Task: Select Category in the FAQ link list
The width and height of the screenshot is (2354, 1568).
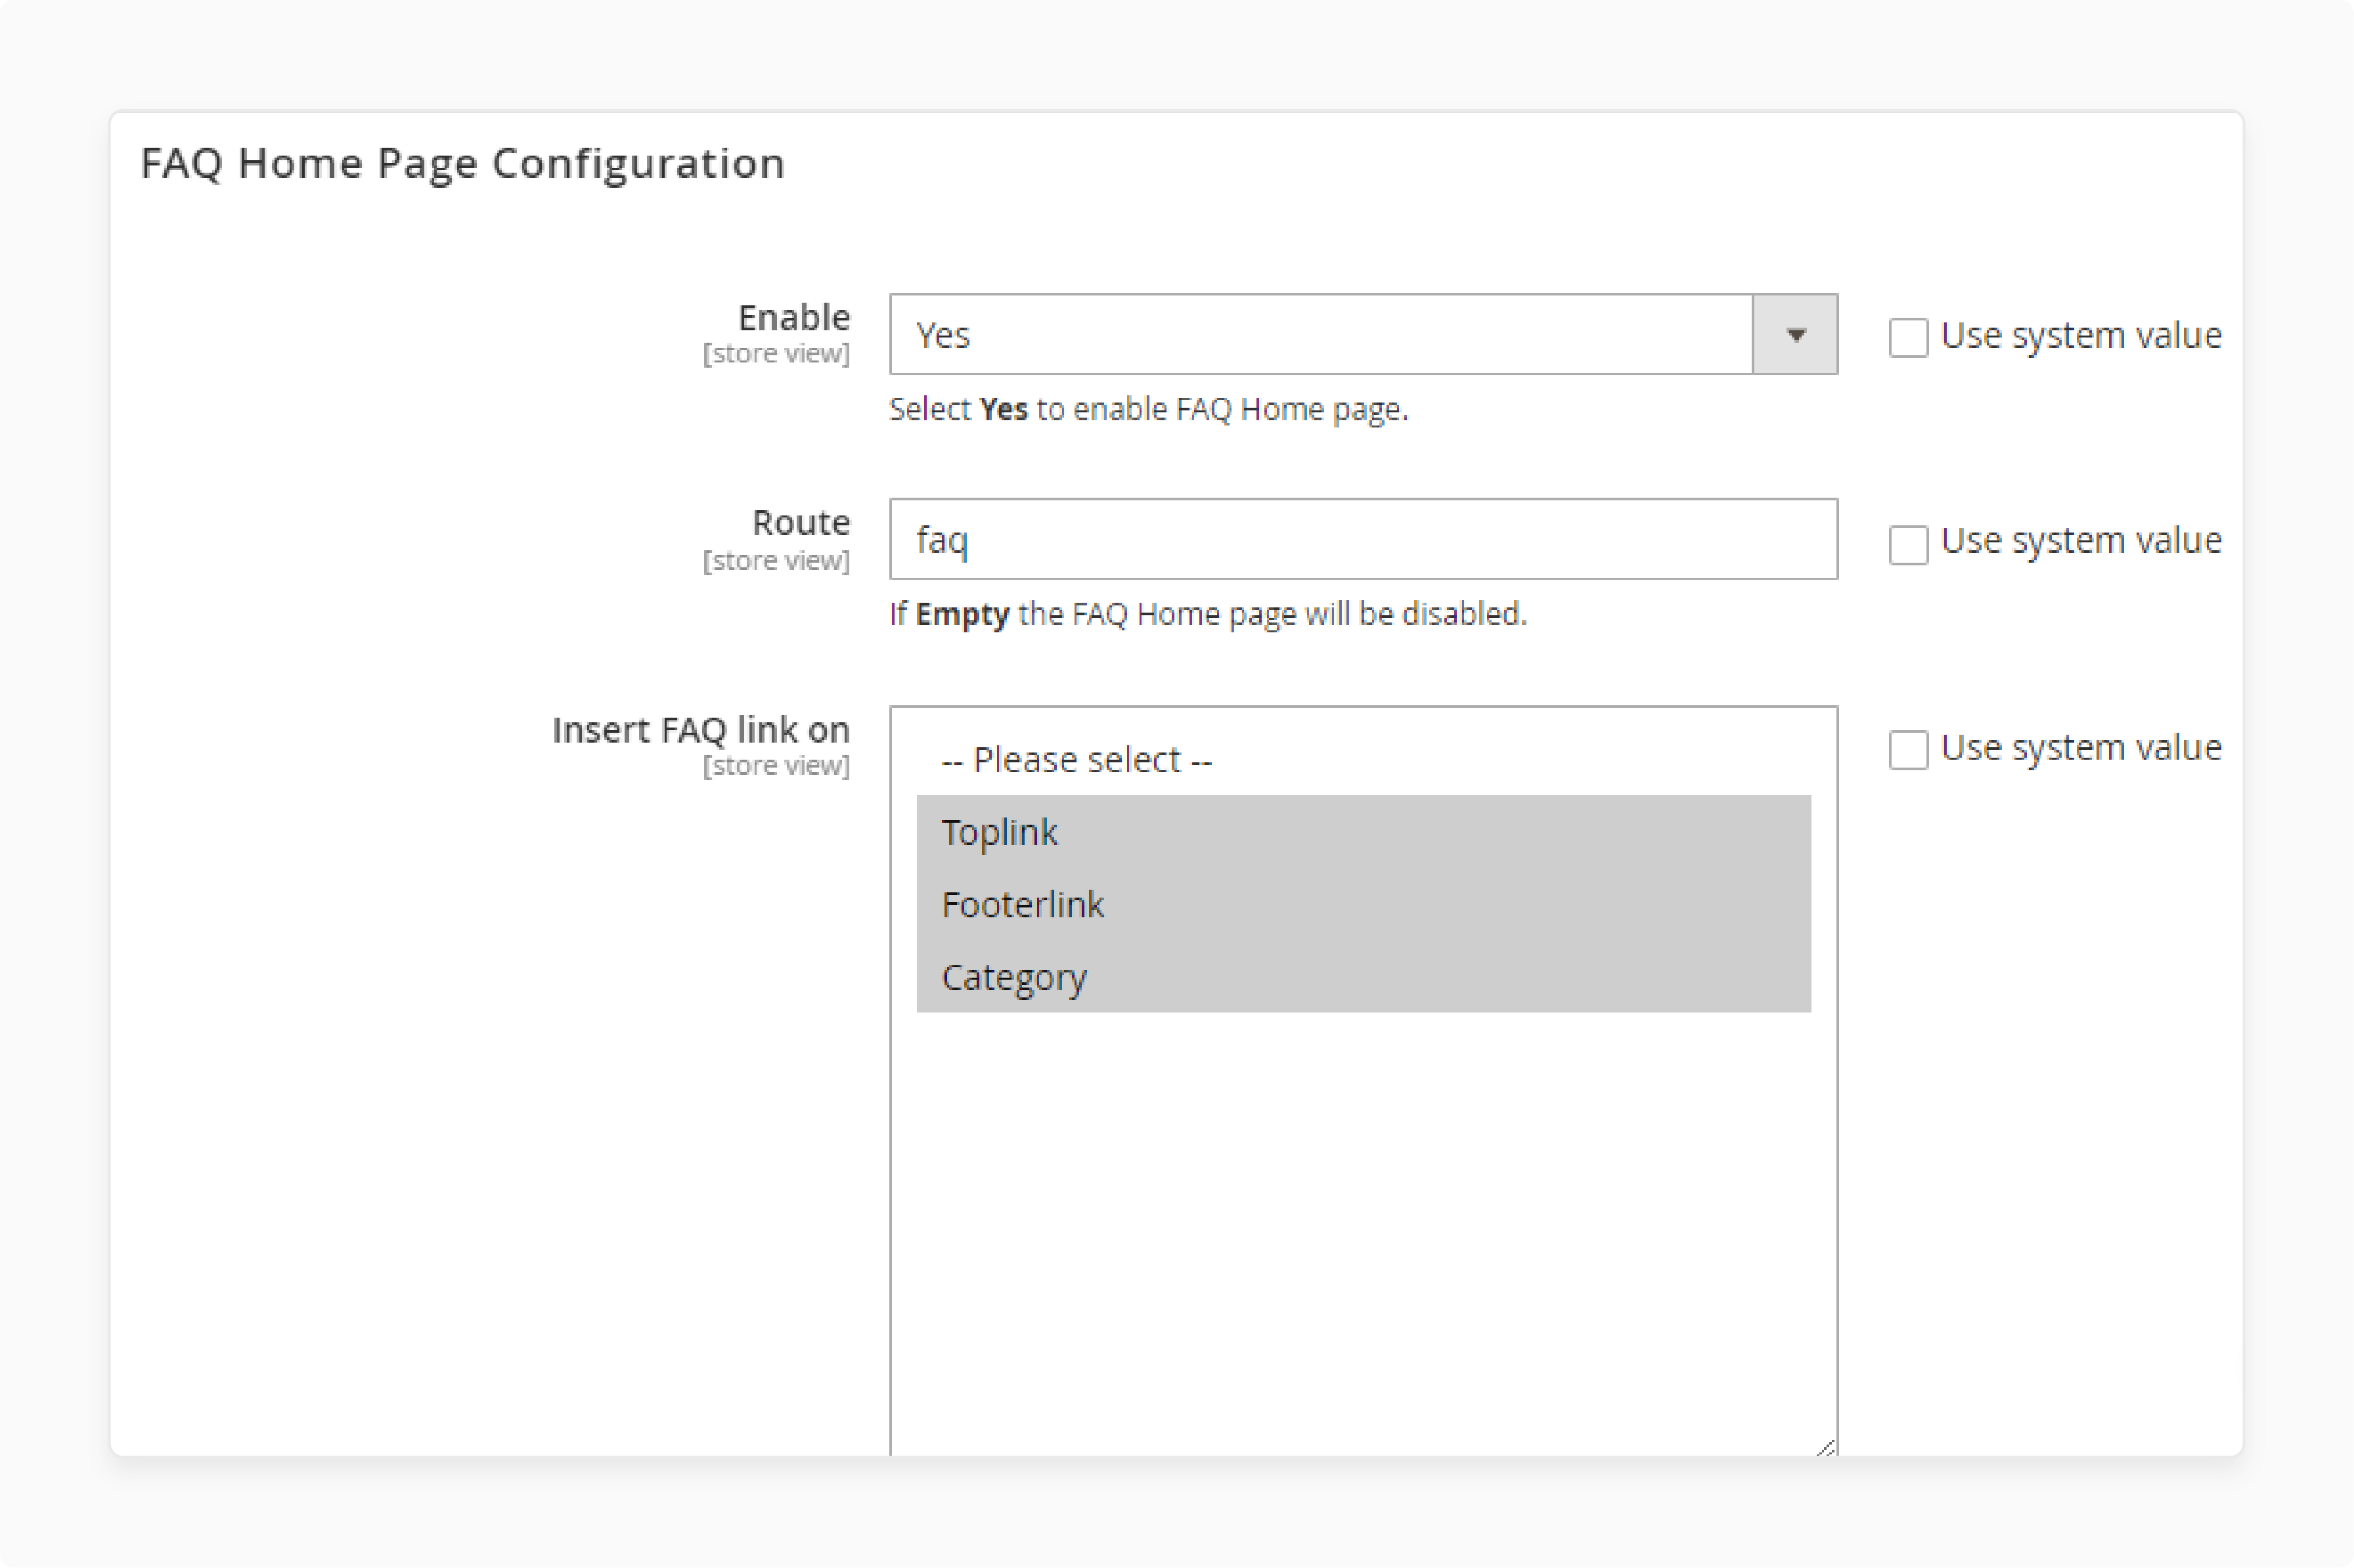Action: point(1363,976)
